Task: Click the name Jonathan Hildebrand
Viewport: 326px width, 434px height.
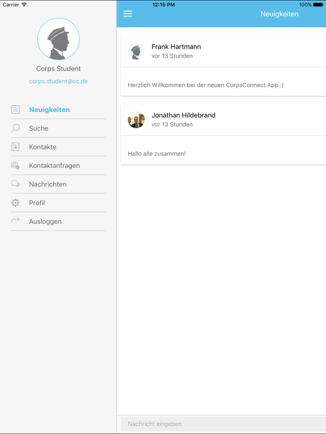Action: (183, 115)
